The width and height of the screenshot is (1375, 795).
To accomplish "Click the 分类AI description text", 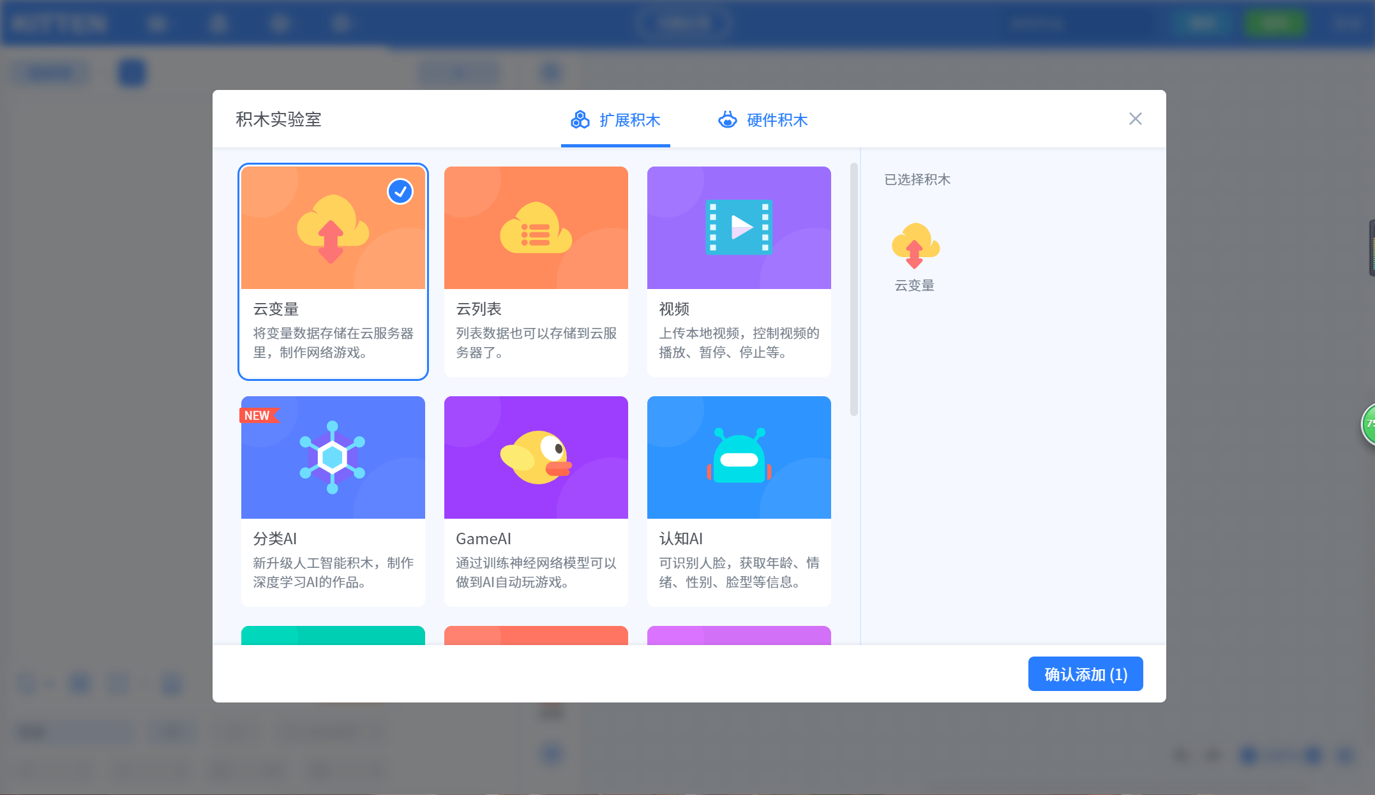I will coord(333,572).
